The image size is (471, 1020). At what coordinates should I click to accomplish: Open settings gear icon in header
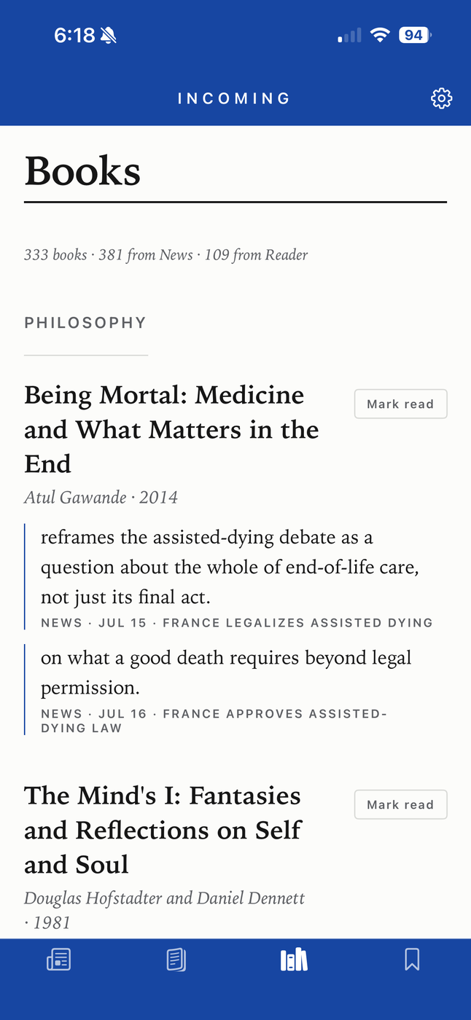pos(442,98)
